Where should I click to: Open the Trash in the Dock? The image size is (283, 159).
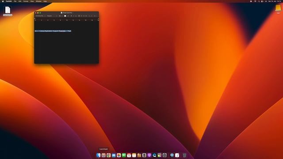coord(184,155)
